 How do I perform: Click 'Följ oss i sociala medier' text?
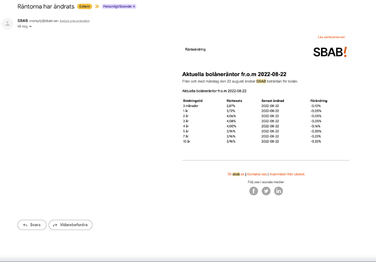click(x=266, y=182)
